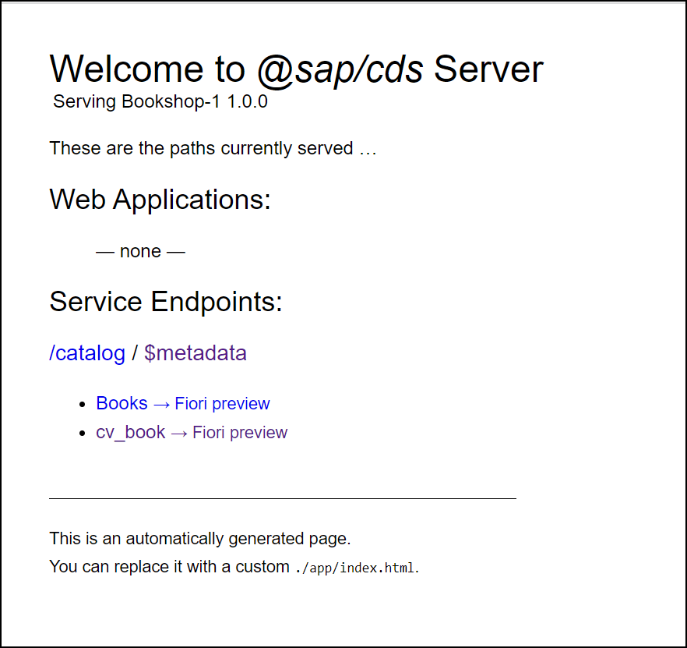Open the Books entity link
Image resolution: width=687 pixels, height=648 pixels.
point(122,403)
